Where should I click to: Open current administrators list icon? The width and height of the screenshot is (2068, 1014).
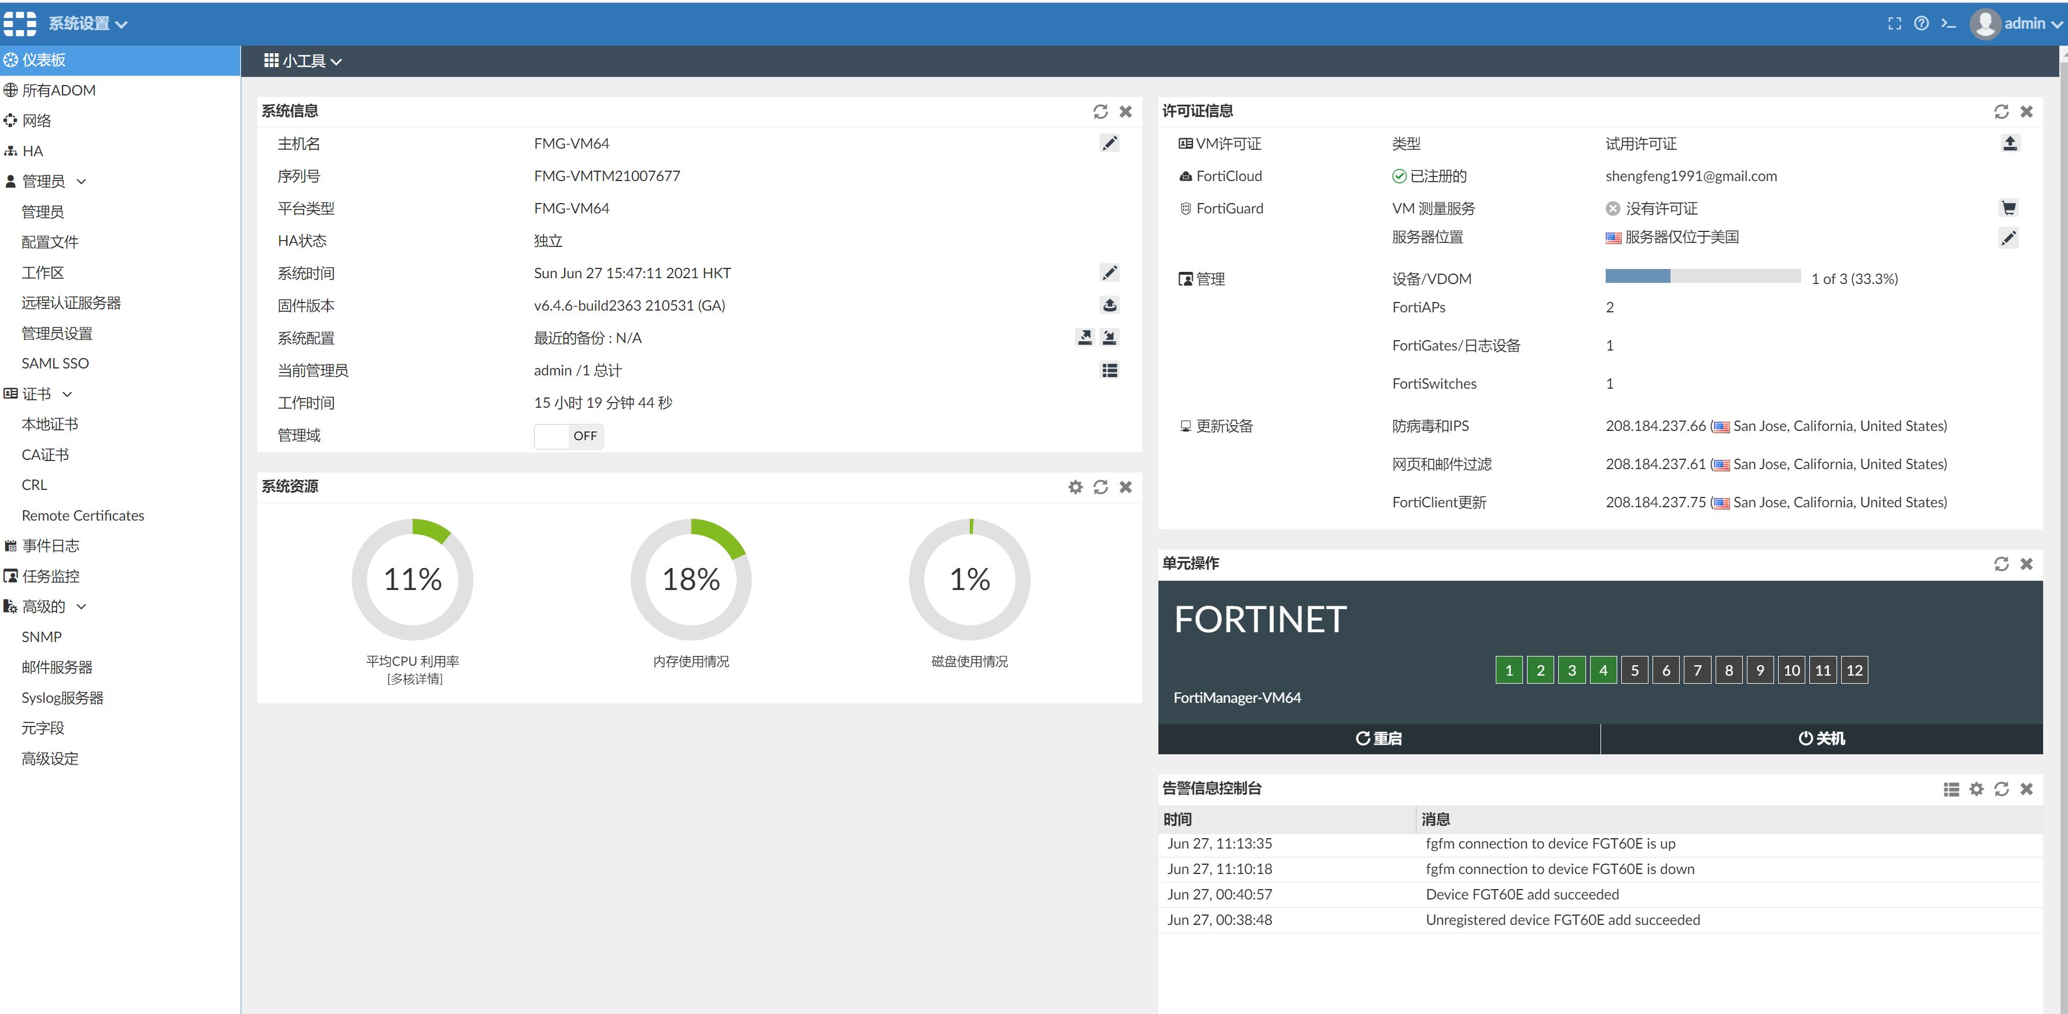click(1109, 370)
